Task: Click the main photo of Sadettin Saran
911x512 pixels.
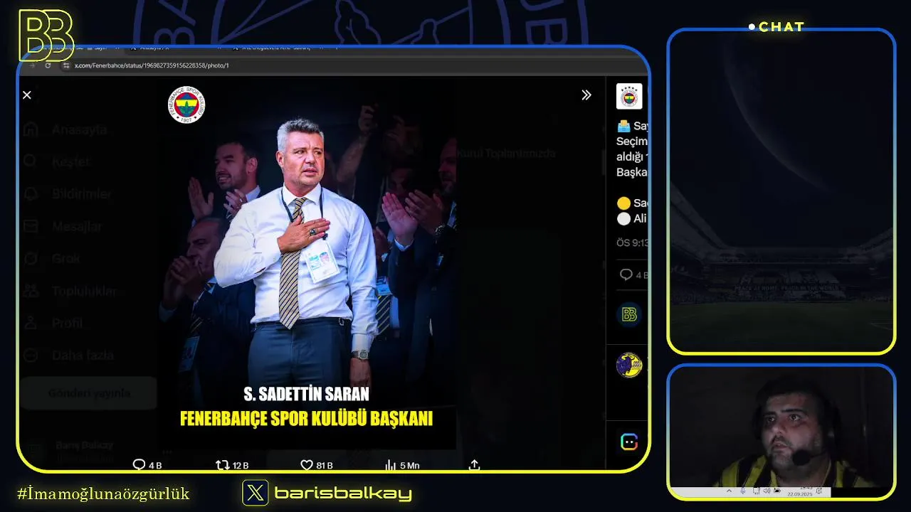Action: pyautogui.click(x=307, y=263)
